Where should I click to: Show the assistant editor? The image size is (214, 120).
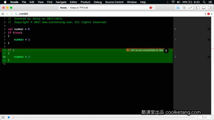[x=184, y=8]
